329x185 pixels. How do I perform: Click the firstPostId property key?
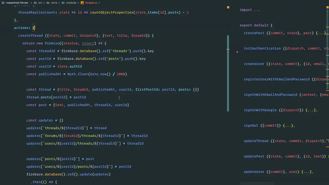point(147,89)
